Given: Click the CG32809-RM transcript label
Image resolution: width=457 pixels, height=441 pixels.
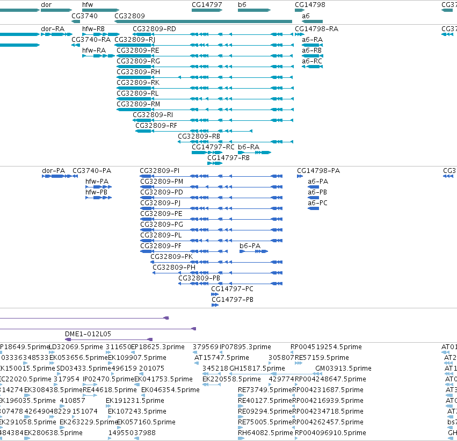Looking at the screenshot, I should click(x=138, y=104).
